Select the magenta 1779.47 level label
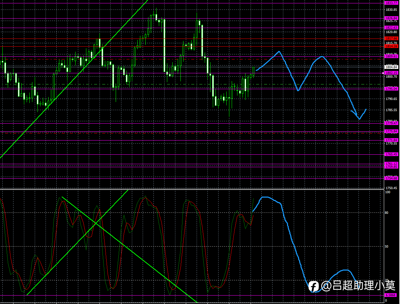400x304 pixels. click(391, 123)
